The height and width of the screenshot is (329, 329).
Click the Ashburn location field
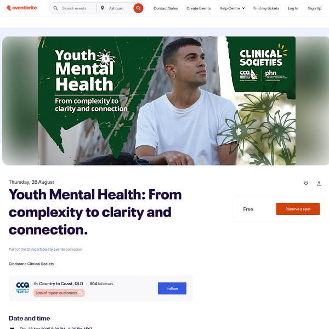point(120,8)
